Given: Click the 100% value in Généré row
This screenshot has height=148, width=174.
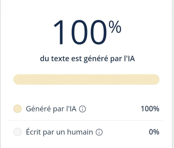Looking at the screenshot, I should (x=150, y=109).
